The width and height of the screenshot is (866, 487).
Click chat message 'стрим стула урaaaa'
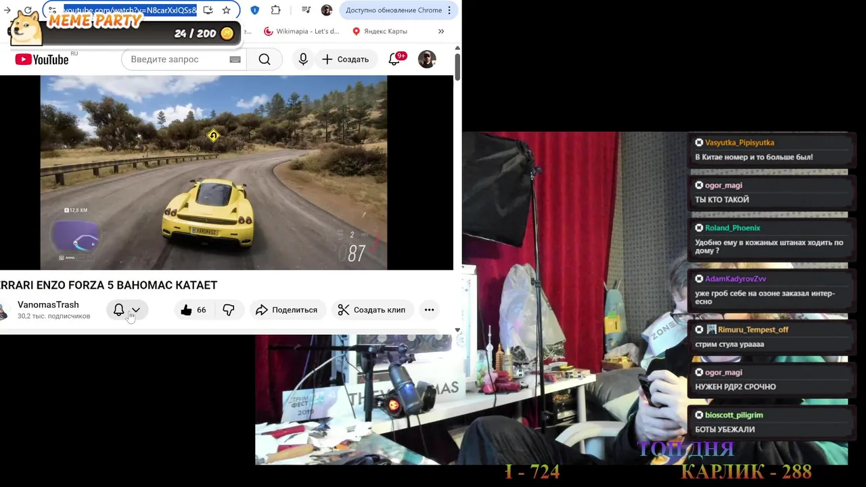coord(729,344)
